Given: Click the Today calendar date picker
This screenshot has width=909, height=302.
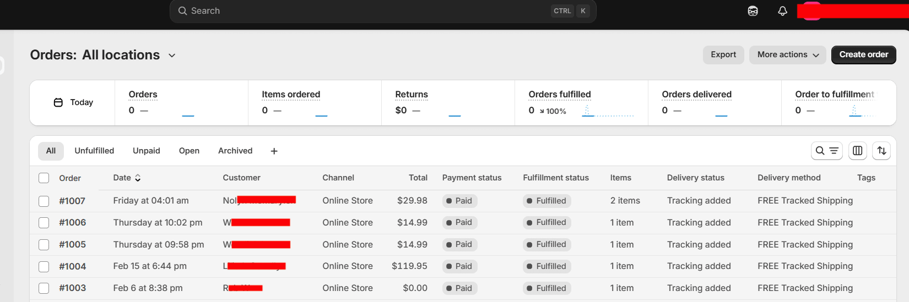Looking at the screenshot, I should click(73, 103).
